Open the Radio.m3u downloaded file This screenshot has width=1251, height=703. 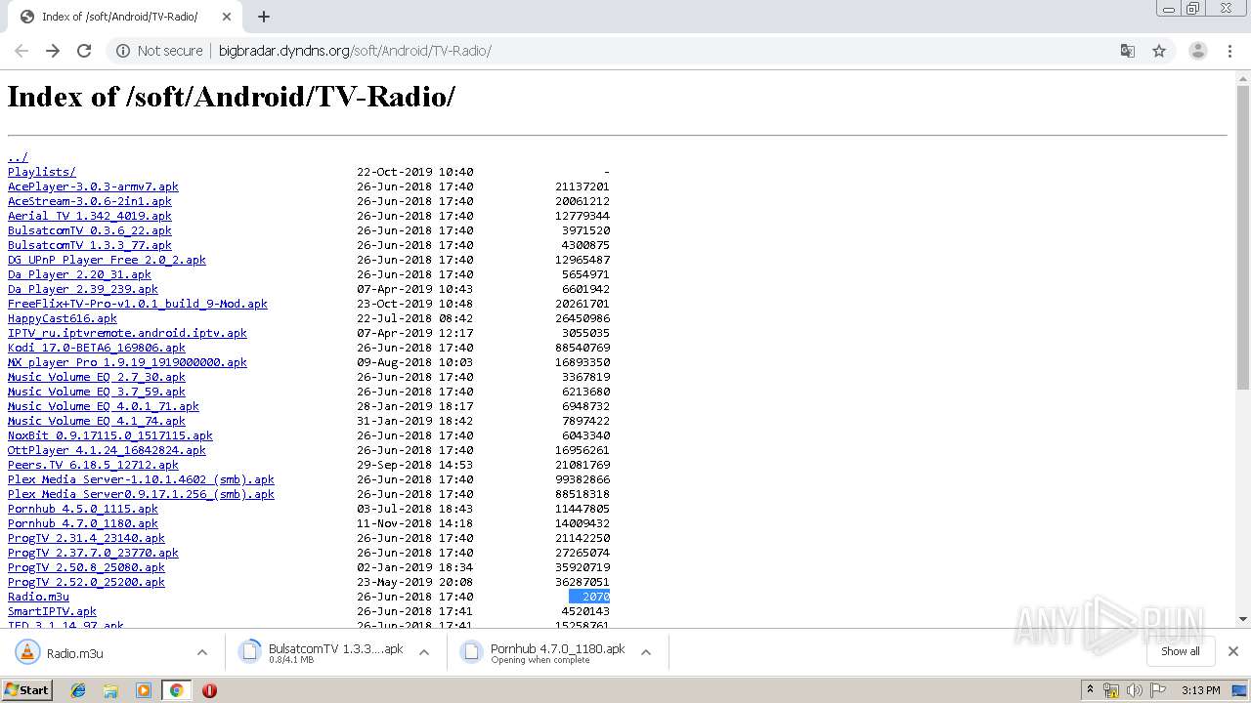pos(75,653)
